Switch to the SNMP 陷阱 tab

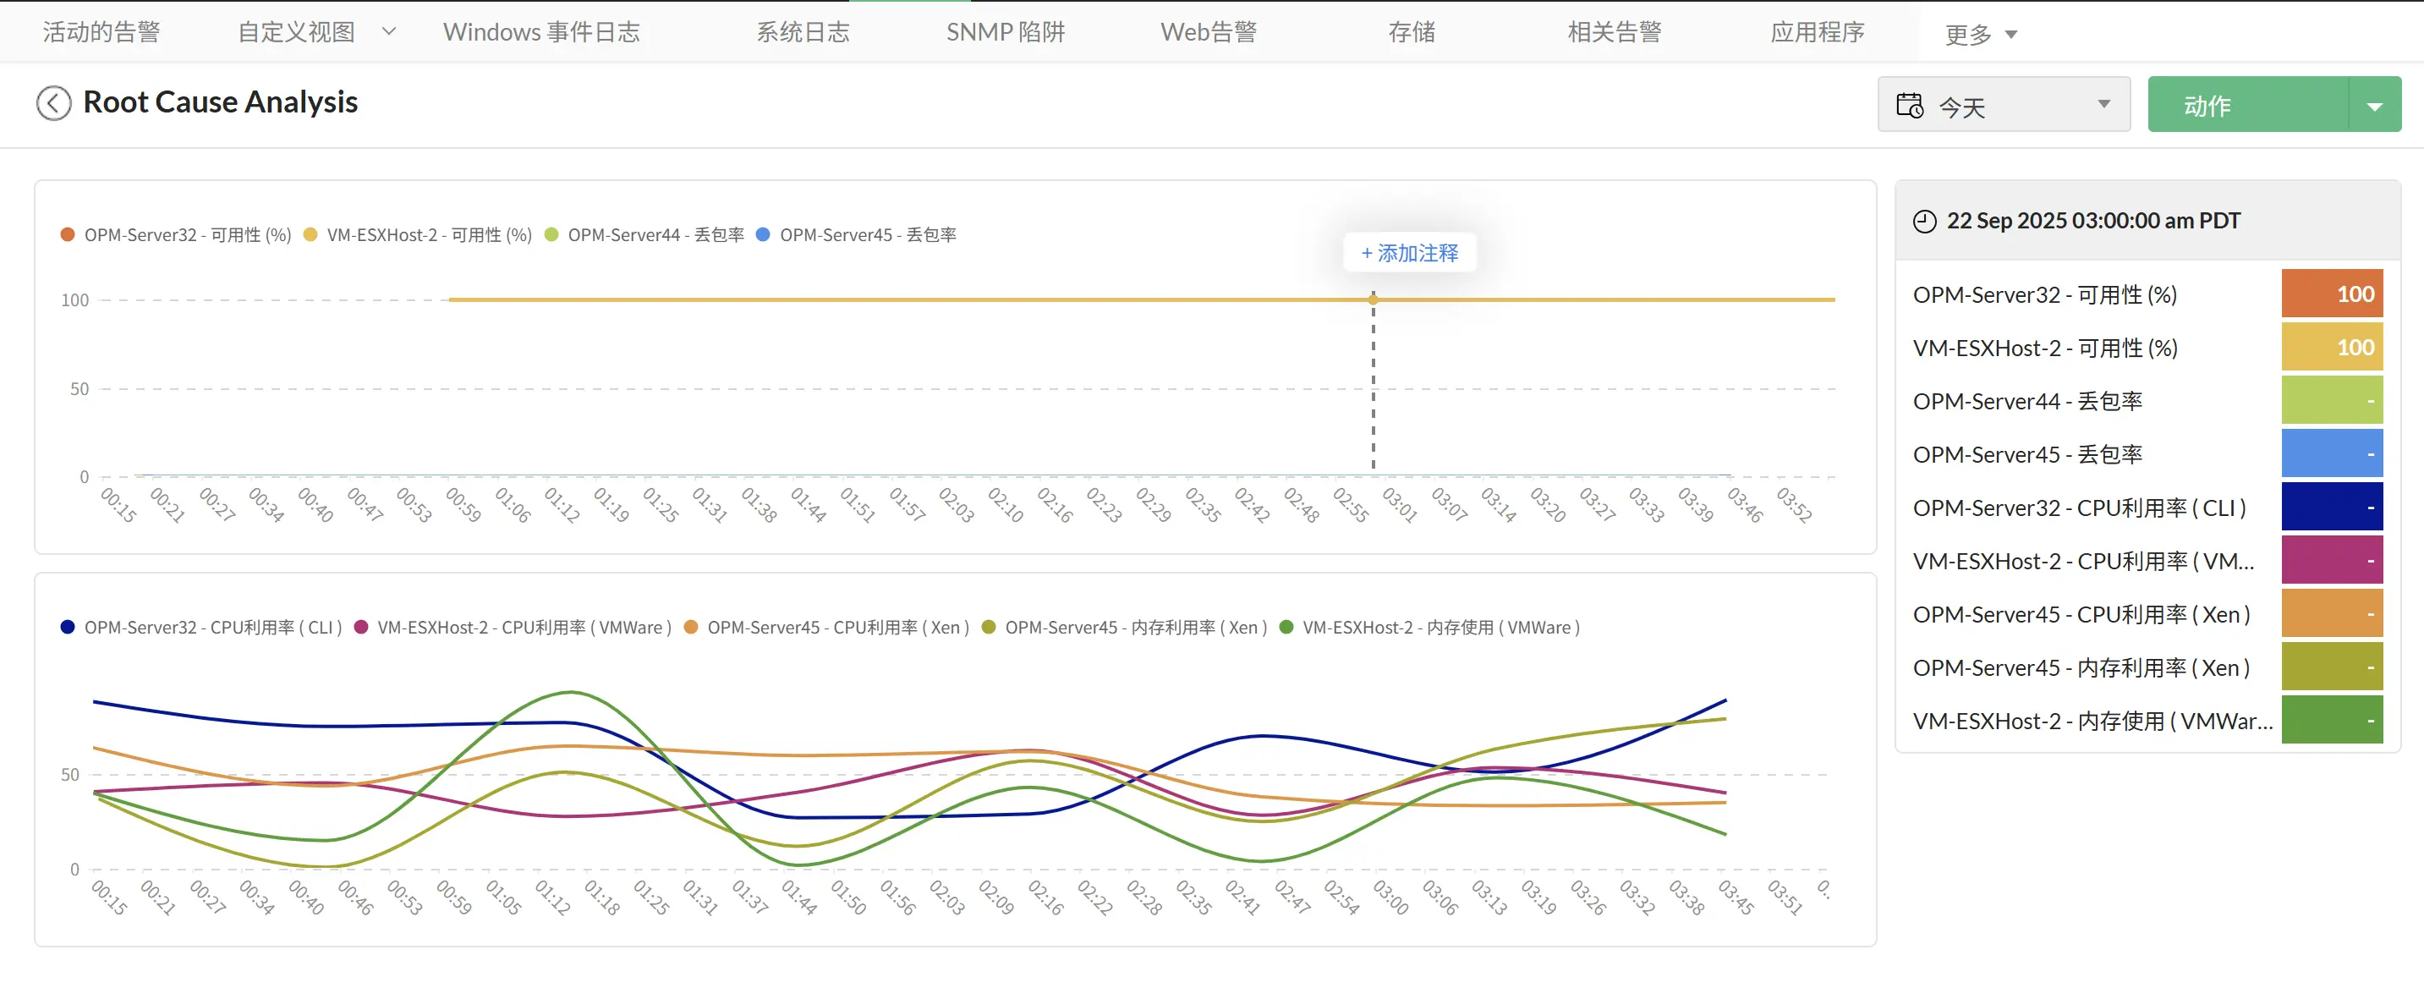(1005, 33)
